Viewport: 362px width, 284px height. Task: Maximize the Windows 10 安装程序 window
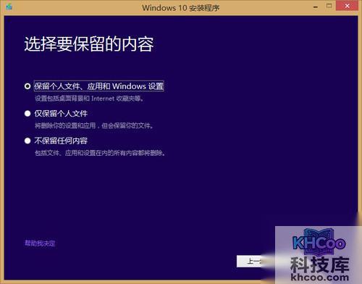coord(329,6)
